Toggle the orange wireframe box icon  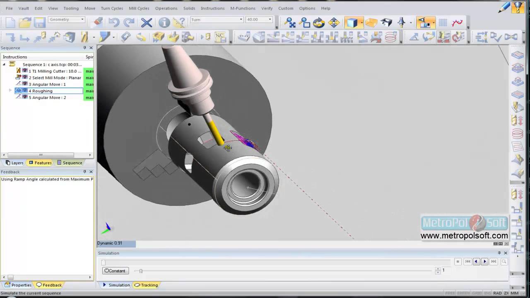click(371, 22)
